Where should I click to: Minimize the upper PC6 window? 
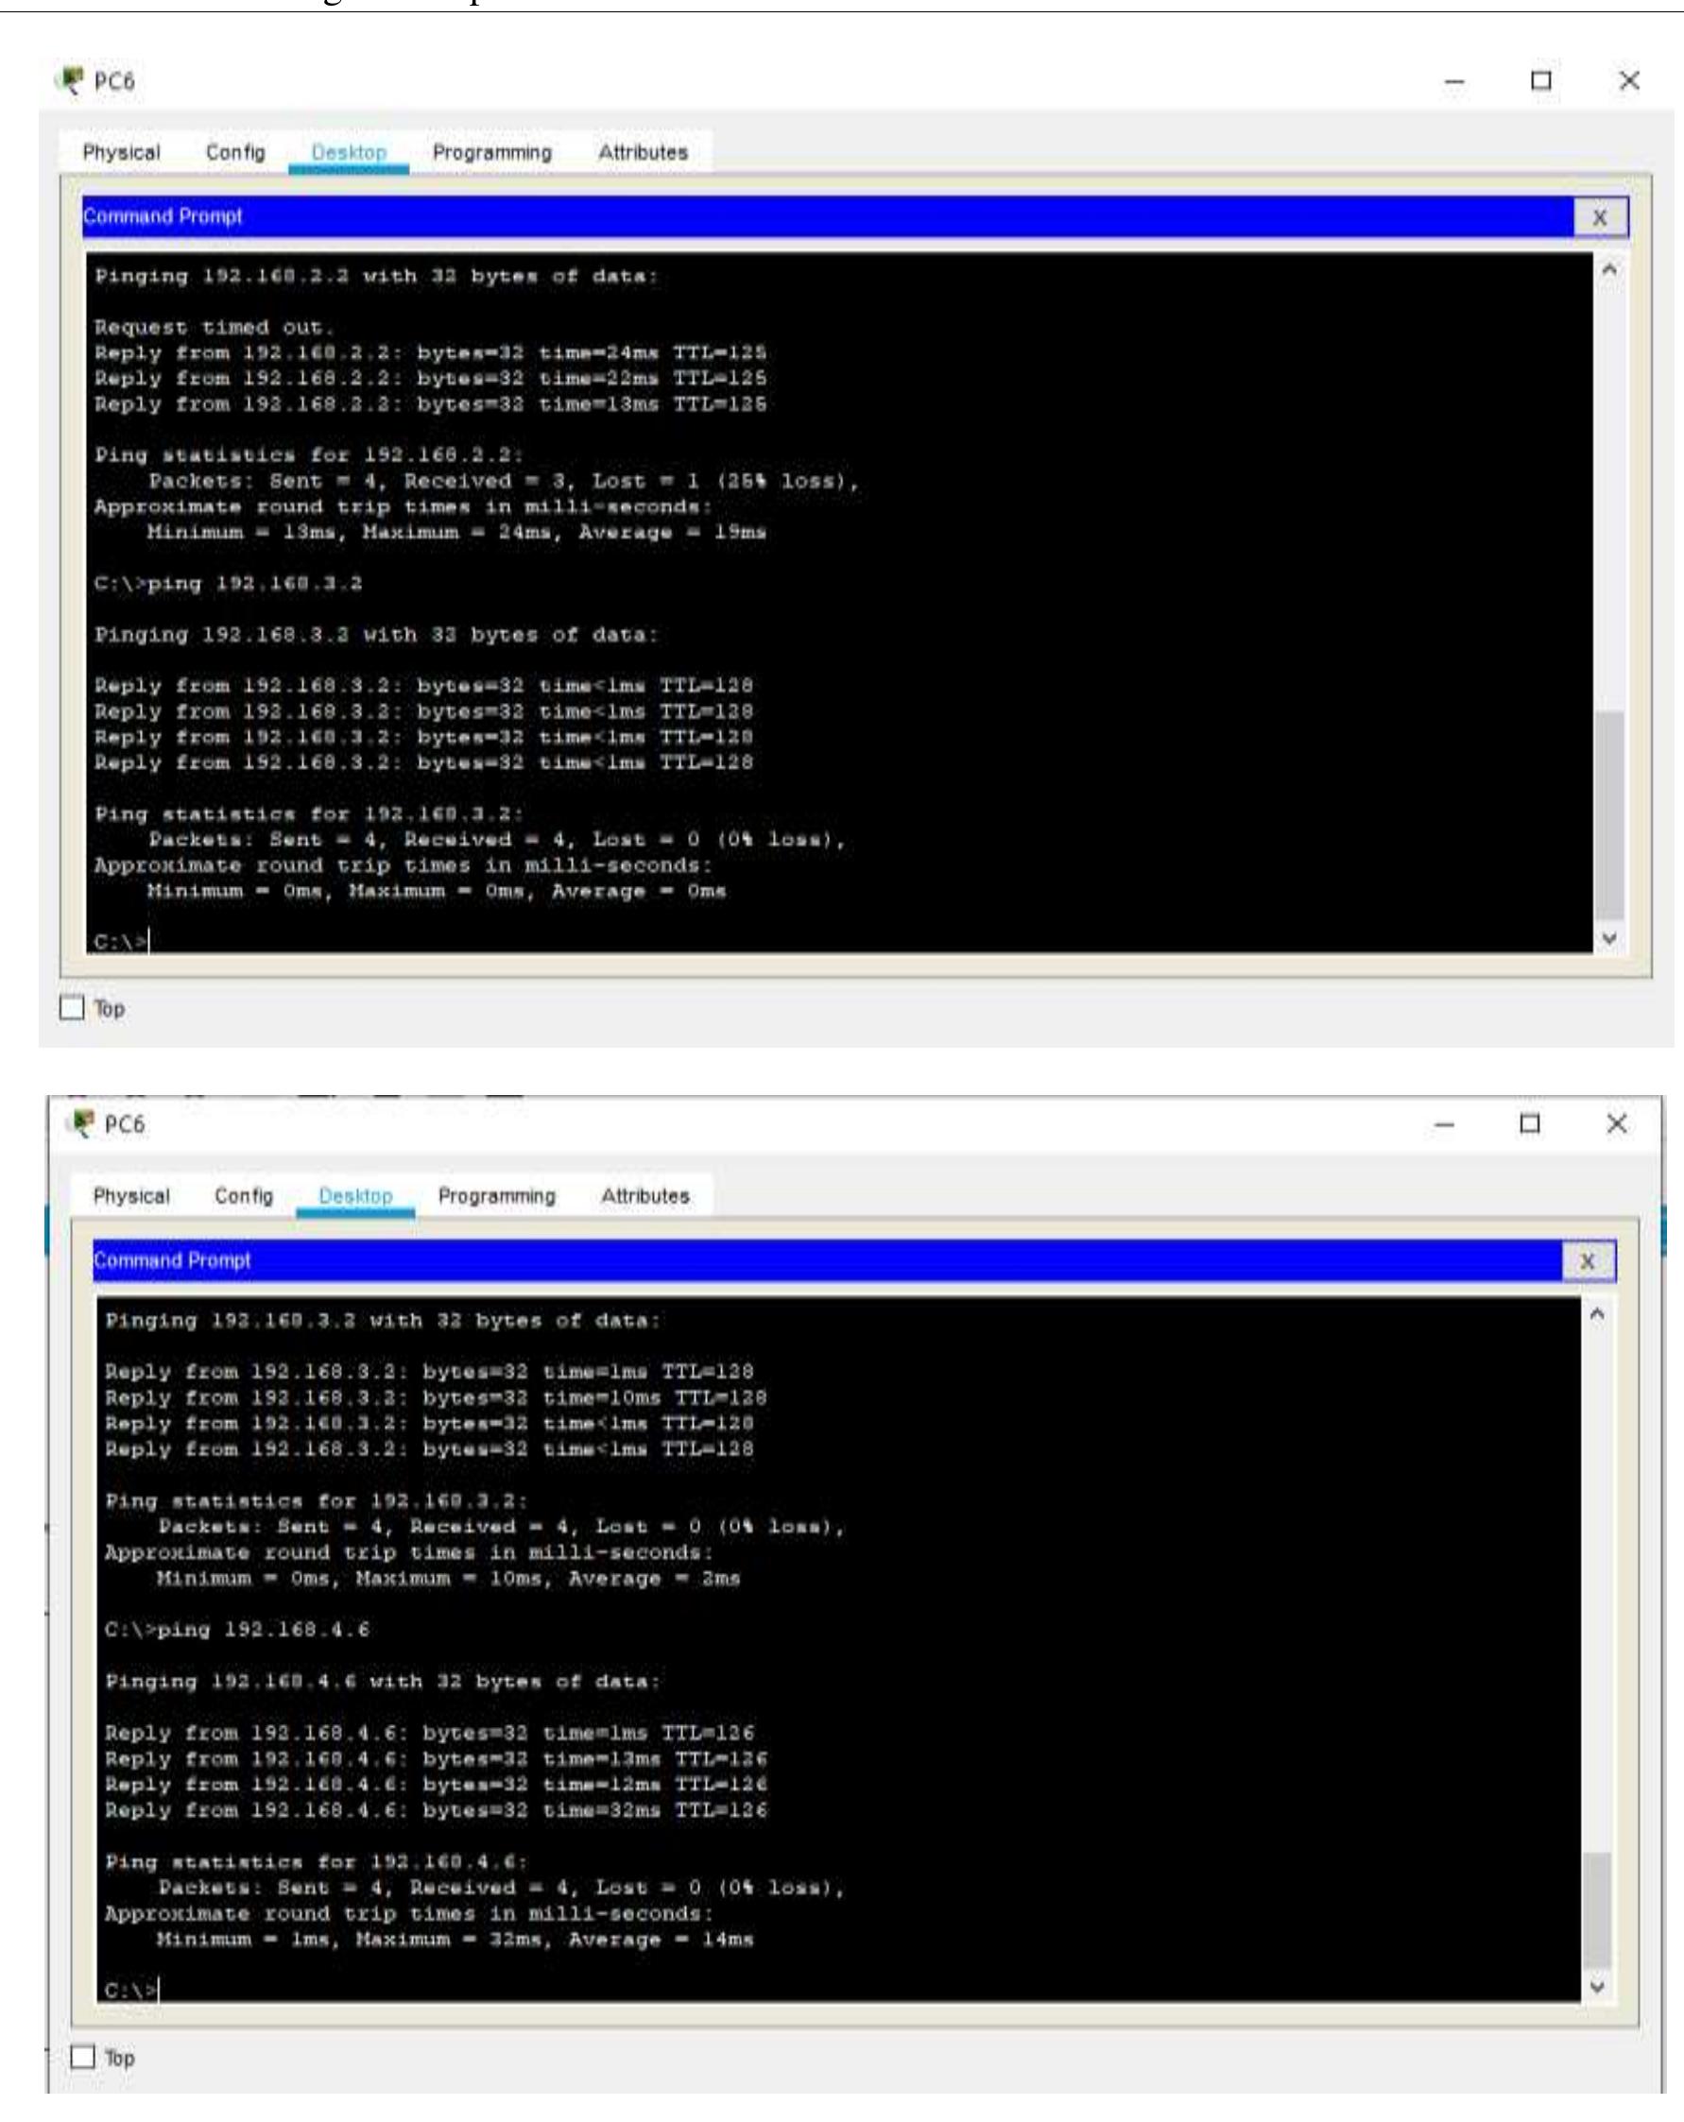coord(1455,83)
